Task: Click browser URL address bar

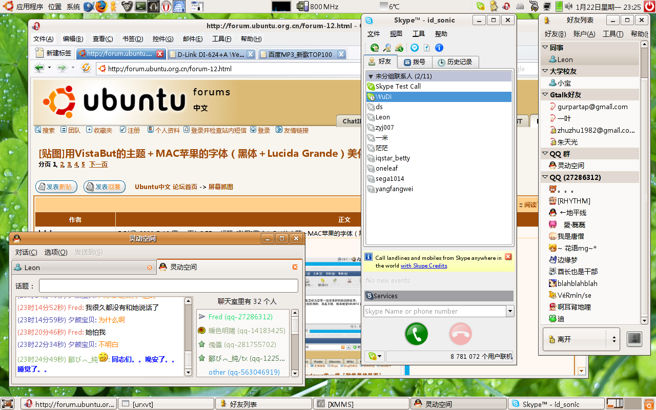Action: pos(228,69)
